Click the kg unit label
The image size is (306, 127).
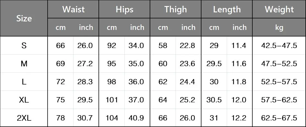(279, 27)
